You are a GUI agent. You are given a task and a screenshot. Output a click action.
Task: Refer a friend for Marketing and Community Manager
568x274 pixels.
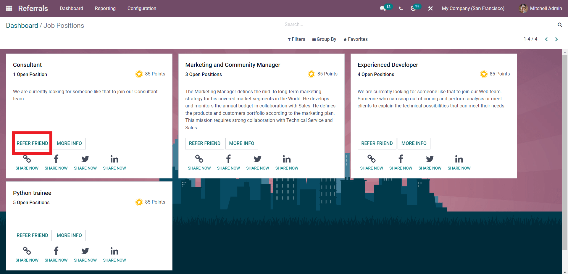tap(205, 144)
